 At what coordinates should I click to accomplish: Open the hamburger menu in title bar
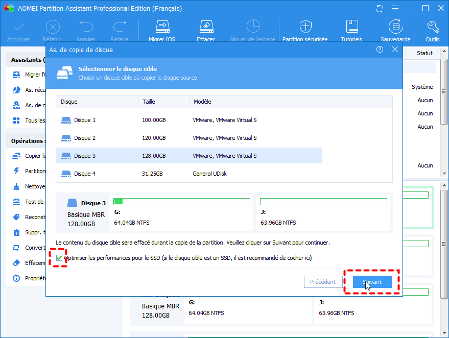395,9
